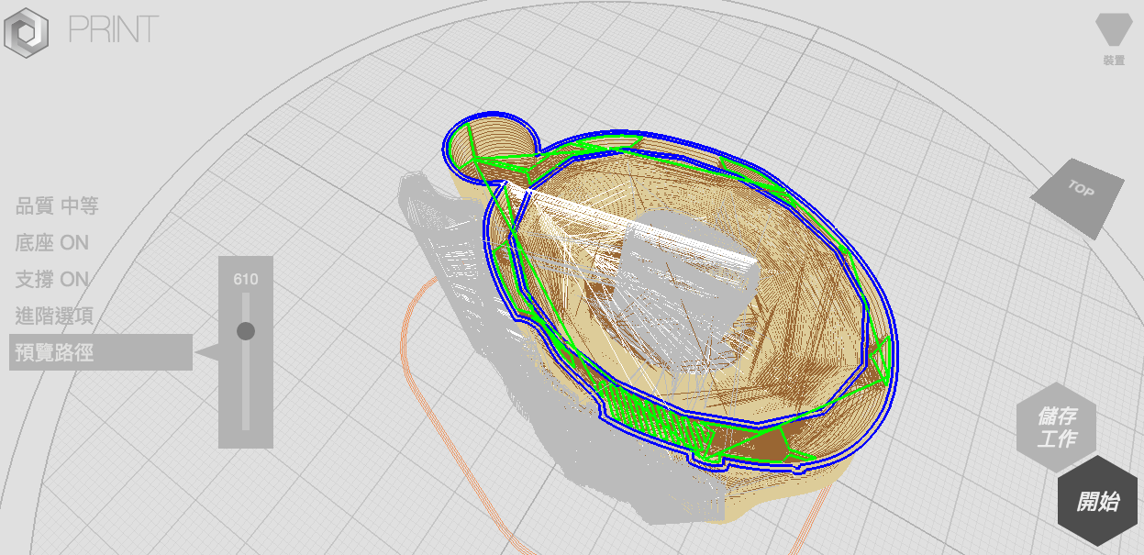Screen dimensions: 1144x555
Task: Click the layer slider handle
Action: [x=246, y=331]
